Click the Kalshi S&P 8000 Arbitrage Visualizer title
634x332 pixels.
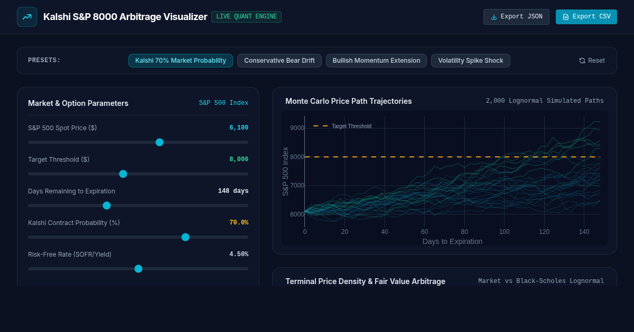125,17
